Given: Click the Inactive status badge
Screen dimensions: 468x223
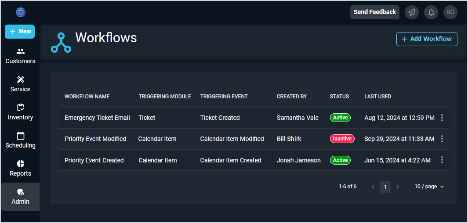Looking at the screenshot, I should [x=342, y=139].
